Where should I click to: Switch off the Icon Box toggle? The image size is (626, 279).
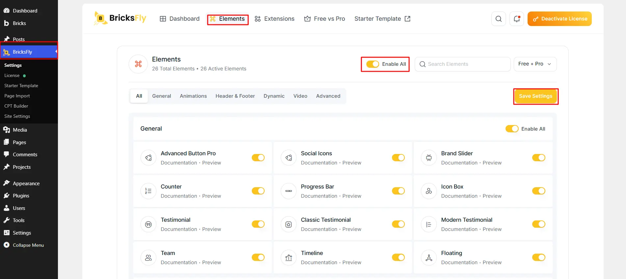[x=538, y=191]
